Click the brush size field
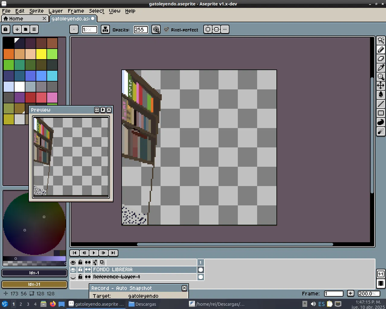The width and height of the screenshot is (386, 309). coord(90,30)
